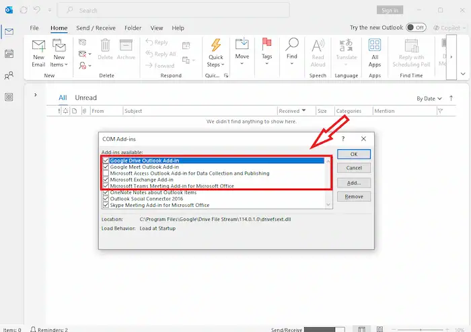Click Forward in ribbon

click(x=160, y=65)
